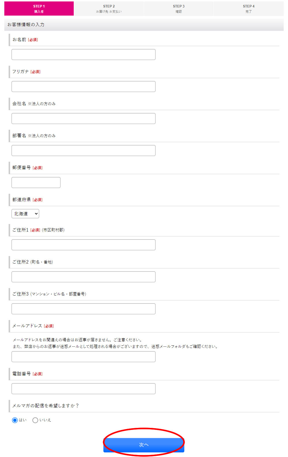Focus the 電話番号 phone number field
The width and height of the screenshot is (288, 457).
[83, 388]
